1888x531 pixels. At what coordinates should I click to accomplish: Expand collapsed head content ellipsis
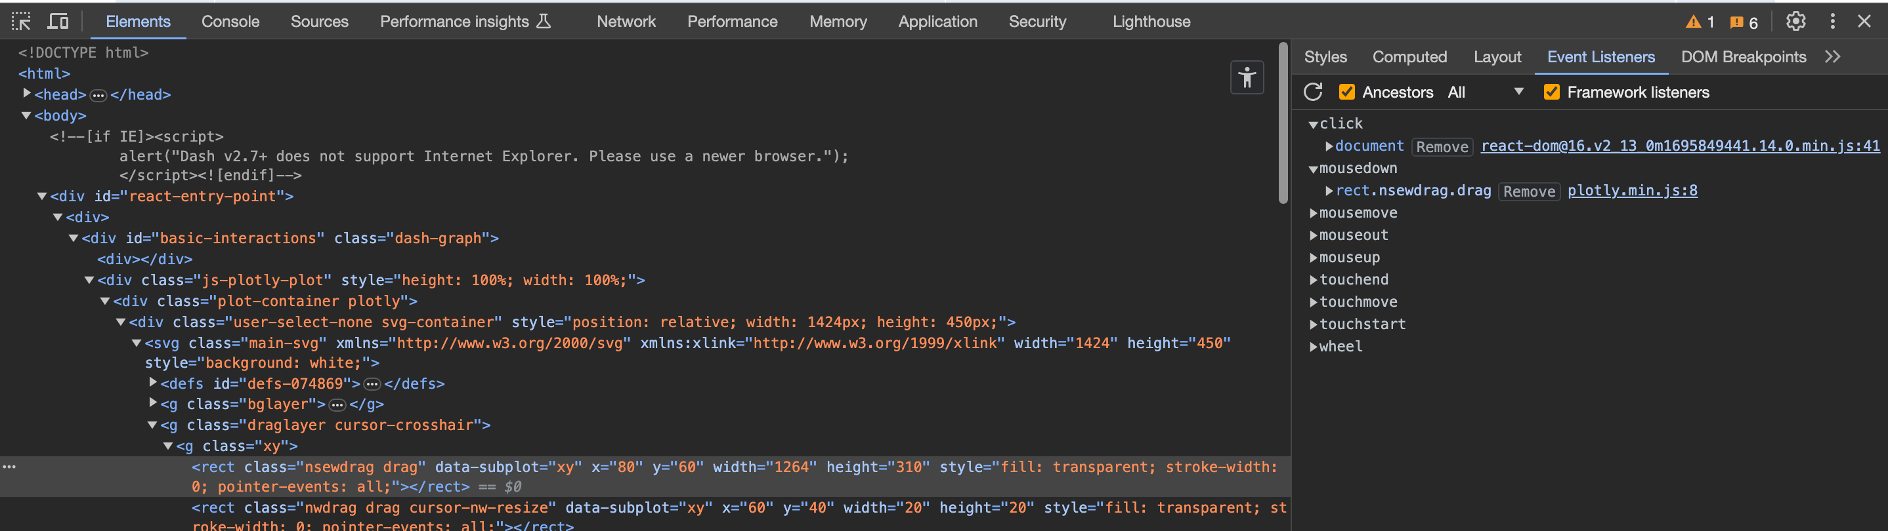click(98, 95)
